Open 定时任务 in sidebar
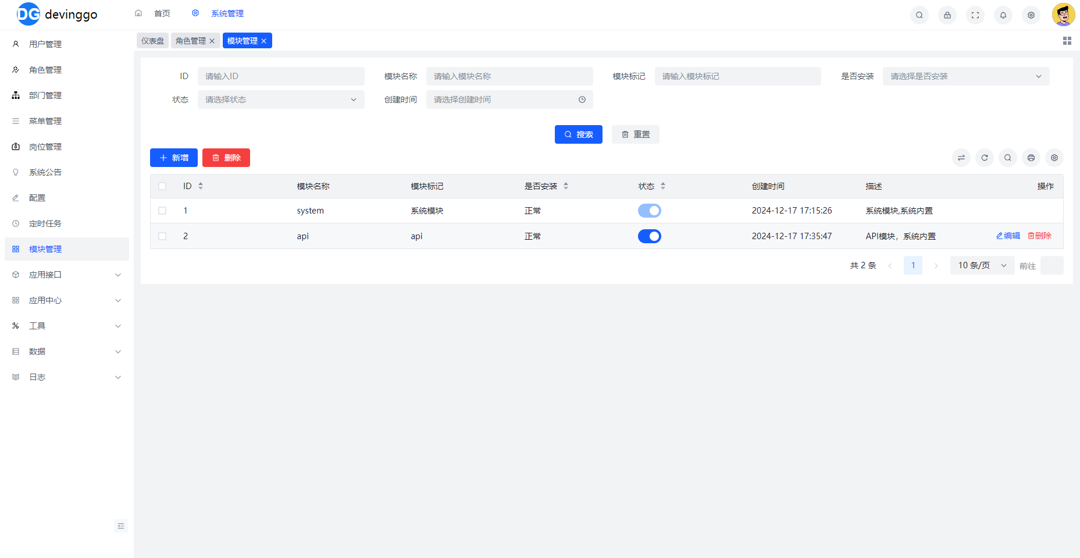The height and width of the screenshot is (558, 1080). (x=67, y=223)
